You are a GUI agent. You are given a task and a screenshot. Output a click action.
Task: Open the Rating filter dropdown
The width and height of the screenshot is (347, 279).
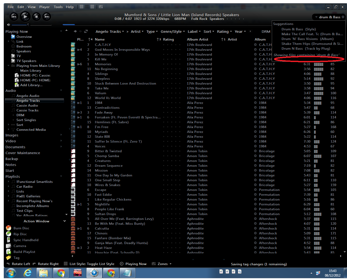pos(224,31)
